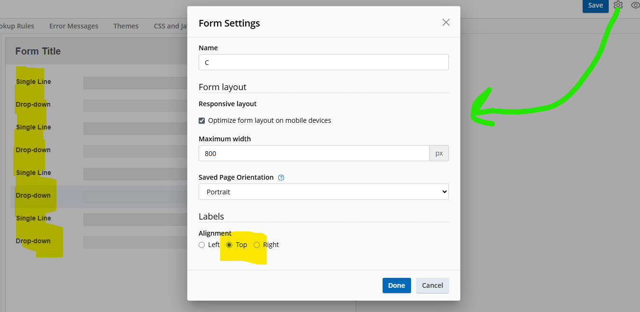This screenshot has width=640, height=312.
Task: Toggle Optimize form layout on mobile devices
Action: (202, 120)
